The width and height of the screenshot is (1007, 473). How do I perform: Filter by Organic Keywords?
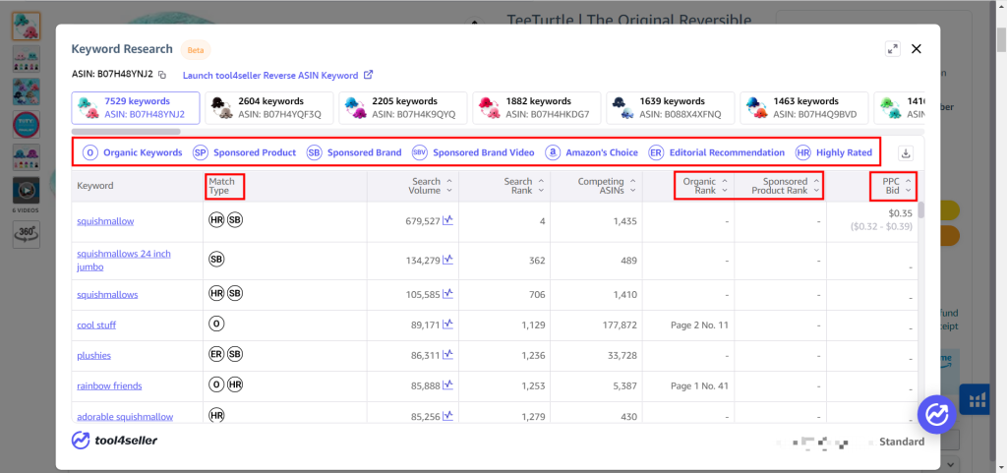(x=133, y=152)
